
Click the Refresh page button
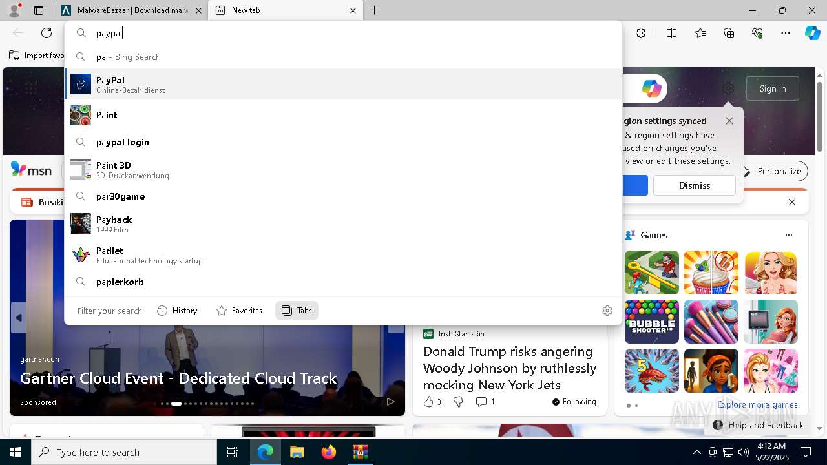coord(47,33)
